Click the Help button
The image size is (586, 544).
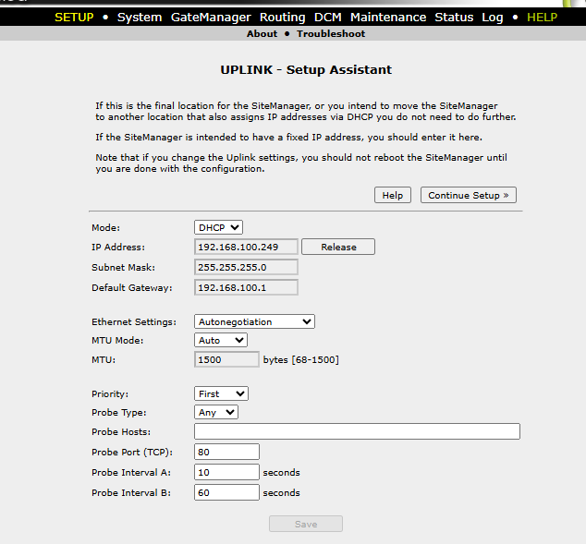coord(393,195)
